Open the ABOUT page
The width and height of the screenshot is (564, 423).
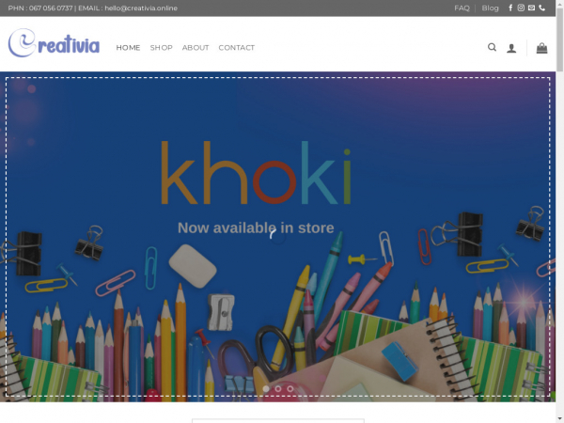tap(196, 48)
